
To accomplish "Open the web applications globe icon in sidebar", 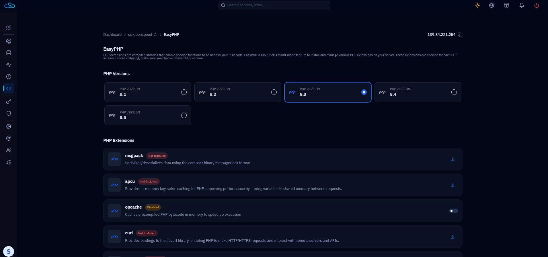I will pyautogui.click(x=9, y=41).
